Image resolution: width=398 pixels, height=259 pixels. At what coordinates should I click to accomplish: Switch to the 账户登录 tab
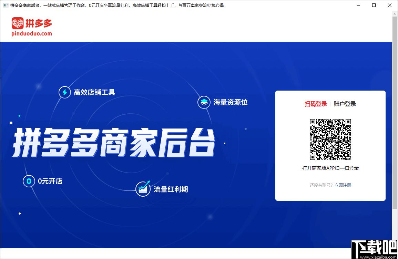point(345,104)
